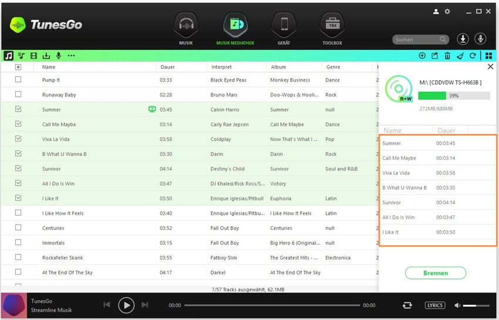
Task: Open the Toolbox tab
Action: coord(332,29)
